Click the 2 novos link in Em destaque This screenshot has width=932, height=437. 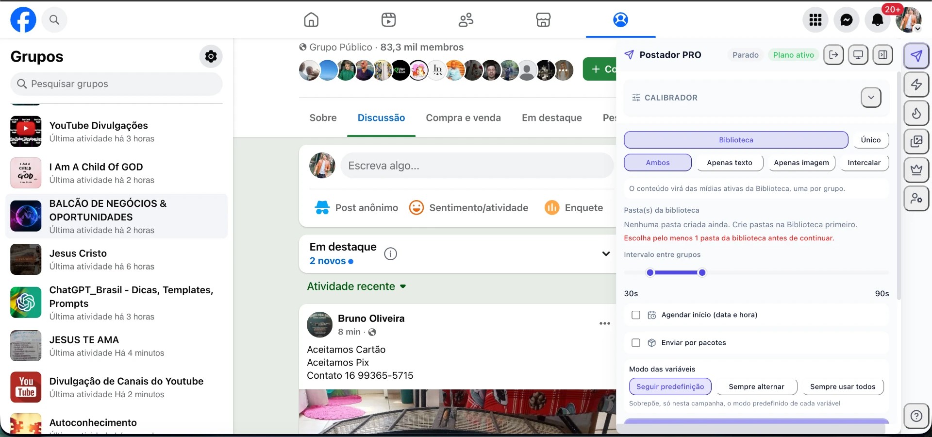332,261
